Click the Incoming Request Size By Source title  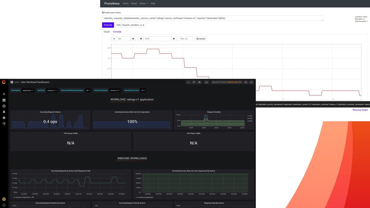click(132, 203)
